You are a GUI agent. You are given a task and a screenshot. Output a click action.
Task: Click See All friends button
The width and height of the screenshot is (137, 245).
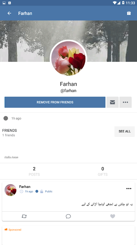tap(125, 131)
